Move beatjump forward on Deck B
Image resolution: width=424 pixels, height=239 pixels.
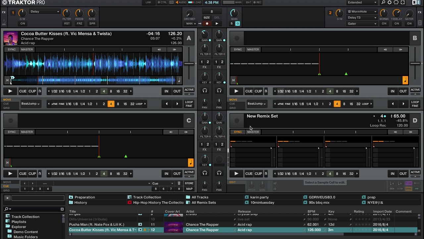403,104
